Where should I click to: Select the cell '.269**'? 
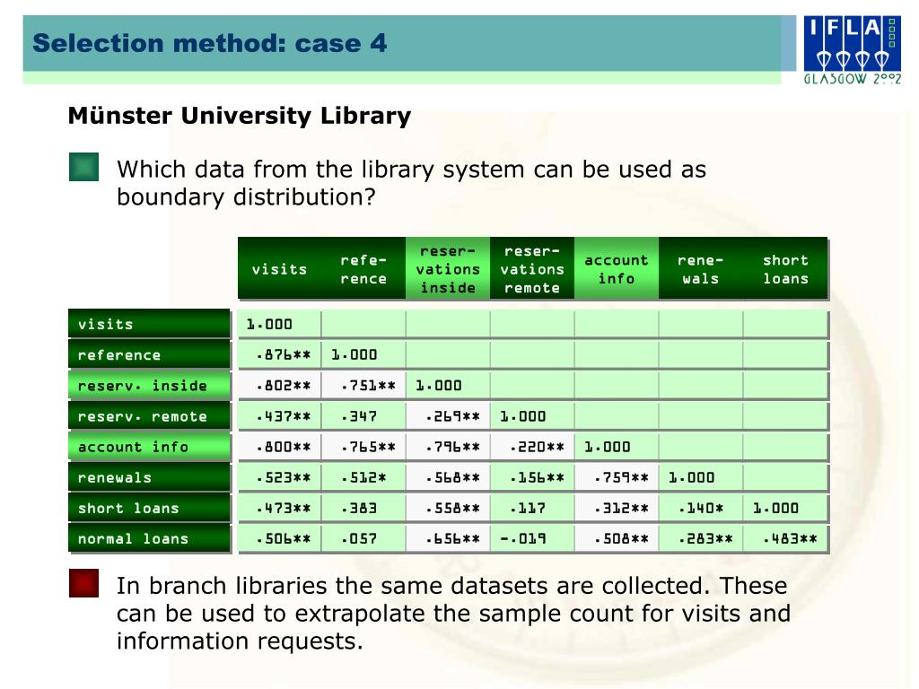pos(448,416)
